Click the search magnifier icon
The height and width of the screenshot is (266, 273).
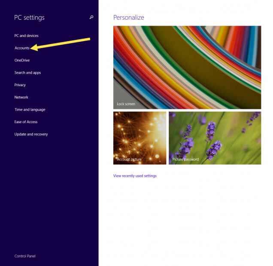[91, 17]
